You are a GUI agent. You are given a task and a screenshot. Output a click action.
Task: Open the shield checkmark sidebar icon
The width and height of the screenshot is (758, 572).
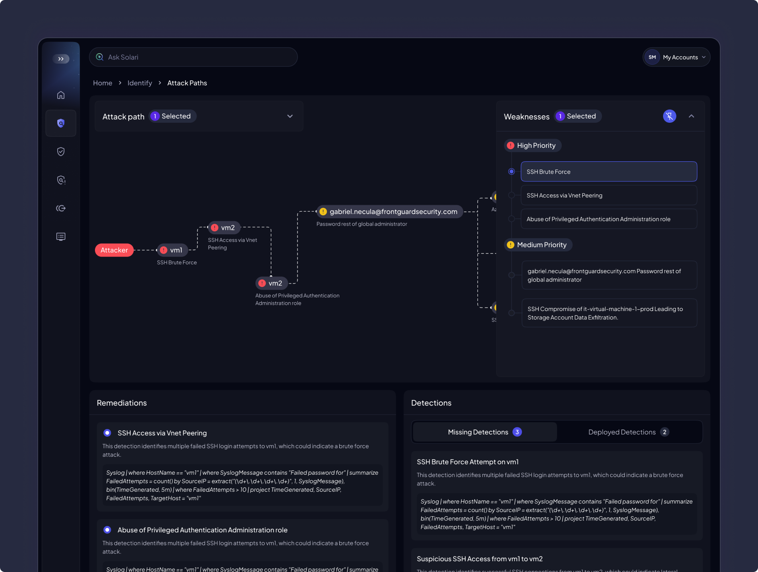click(61, 151)
